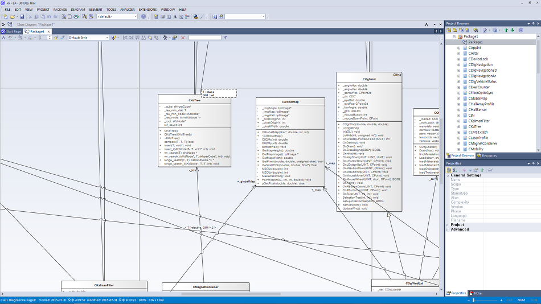Click the New Model From Pattern icon in Project Browser

449,30
